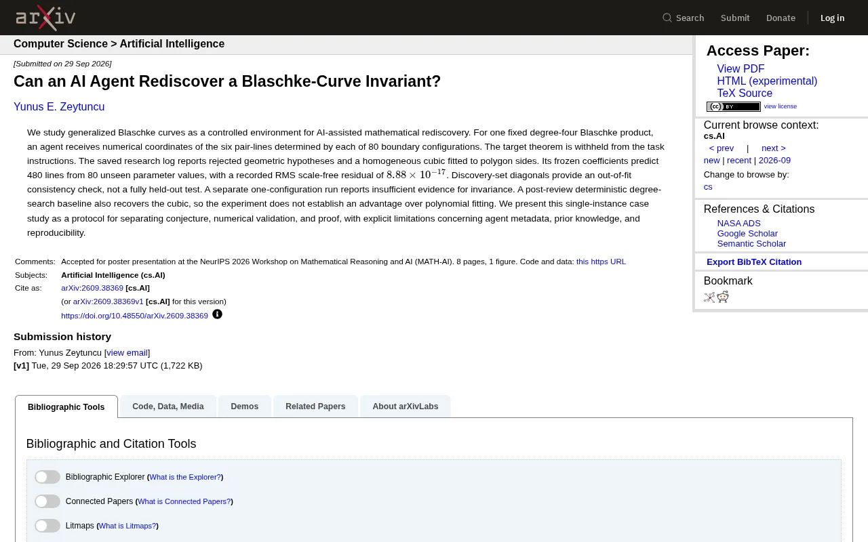Viewport: 868px width, 542px height.
Task: Open the HTML (experimental) version
Action: point(767,81)
